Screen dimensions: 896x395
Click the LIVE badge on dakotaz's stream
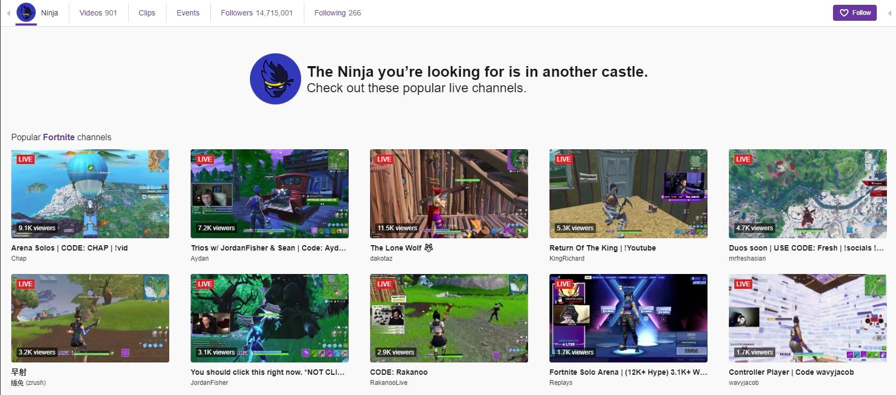coord(384,159)
